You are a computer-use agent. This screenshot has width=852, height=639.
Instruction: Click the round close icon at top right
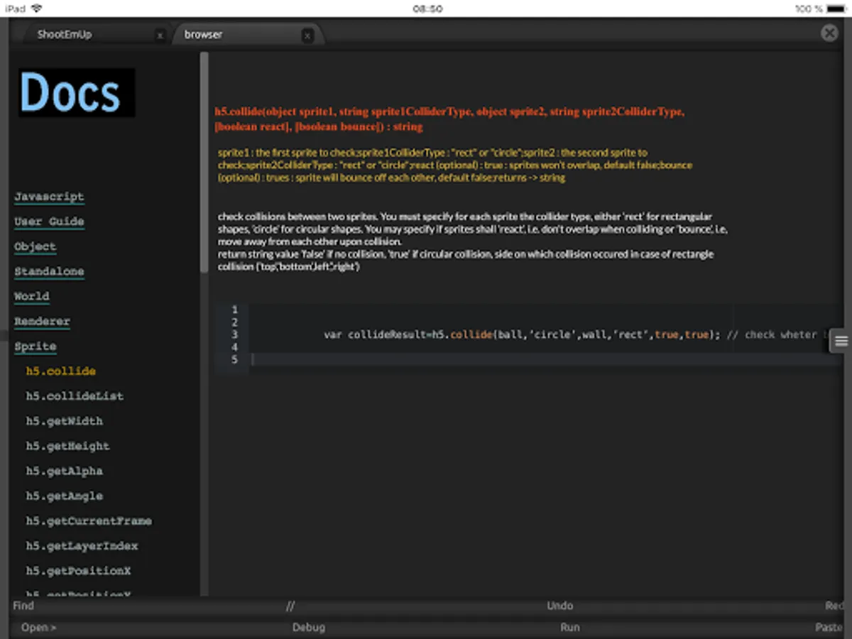[x=829, y=33]
